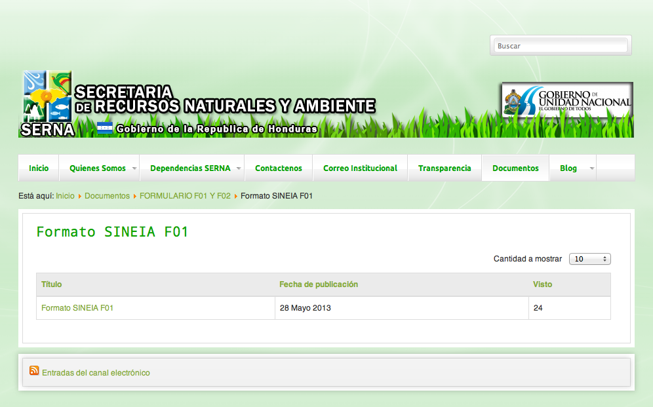Expand the Blog menu arrow

click(x=592, y=168)
